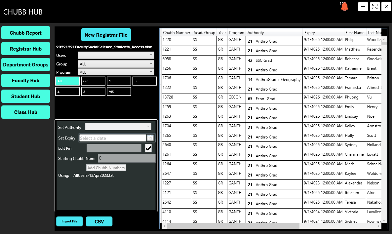Select the ALL year filter tile

tap(67, 81)
